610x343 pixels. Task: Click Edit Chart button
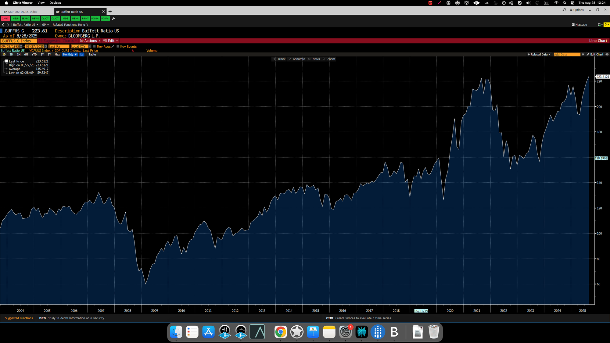[595, 55]
